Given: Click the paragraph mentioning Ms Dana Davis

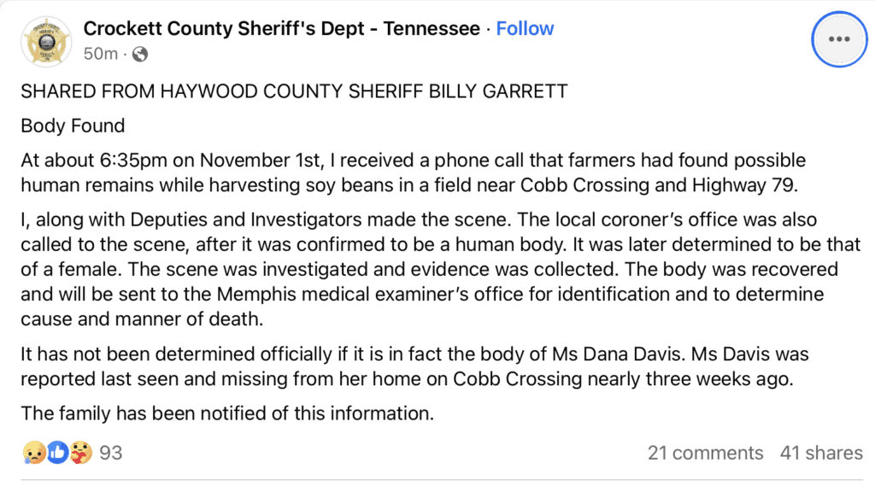Looking at the screenshot, I should tap(414, 366).
